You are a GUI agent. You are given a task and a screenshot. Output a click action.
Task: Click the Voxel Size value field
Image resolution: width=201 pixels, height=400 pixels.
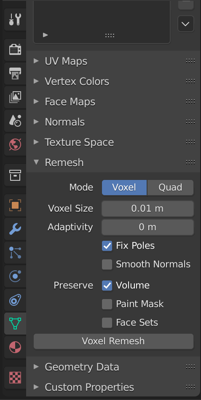(x=147, y=208)
